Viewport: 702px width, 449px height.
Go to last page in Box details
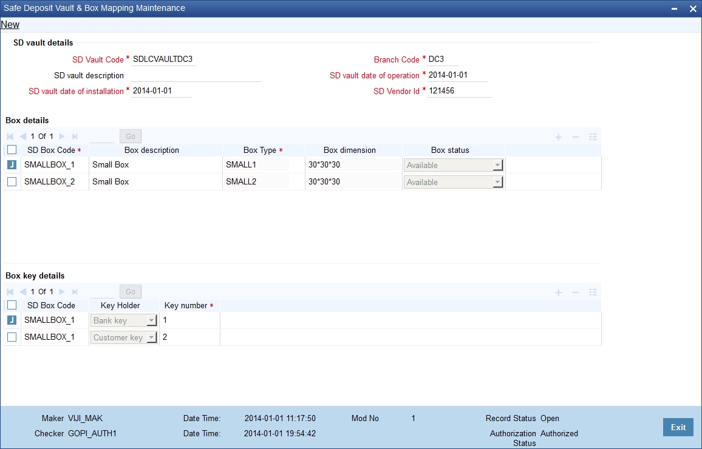click(75, 137)
